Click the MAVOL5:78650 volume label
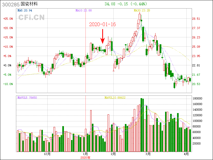Screen dimensions: 213x160 pyautogui.click(x=27, y=98)
